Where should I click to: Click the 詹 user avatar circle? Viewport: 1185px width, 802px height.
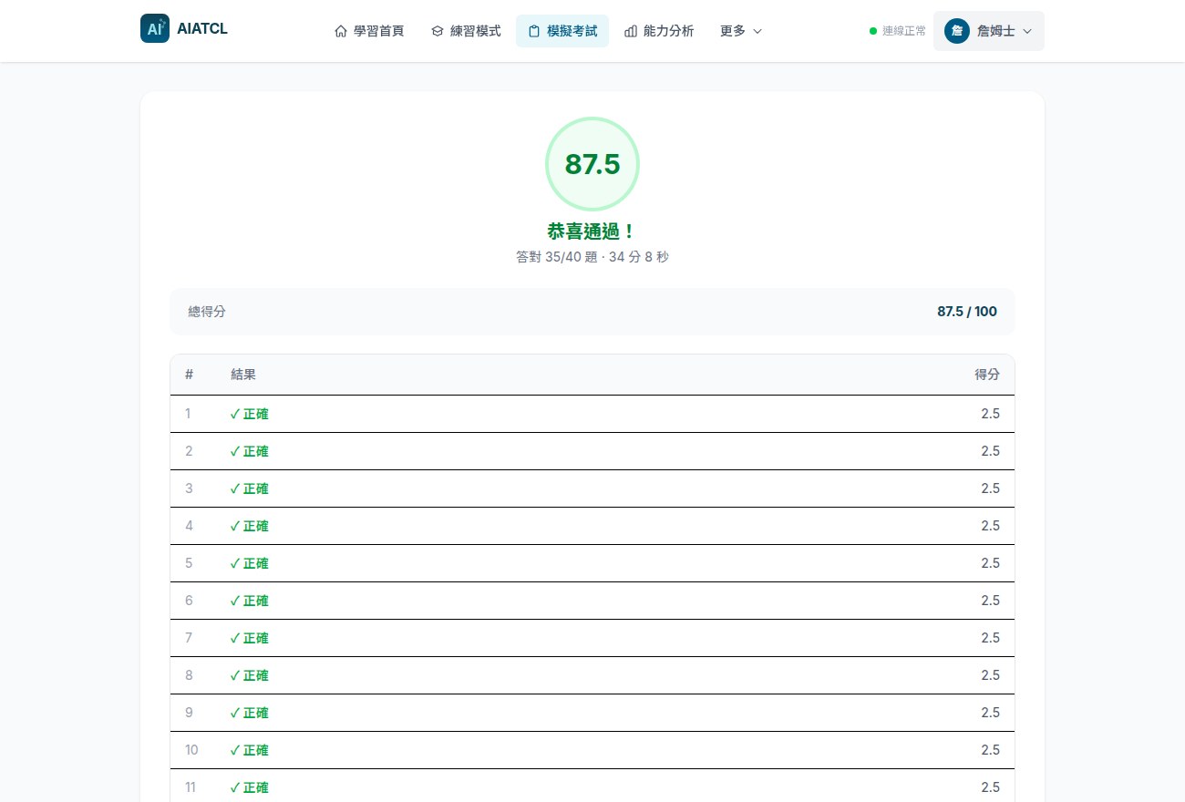click(x=957, y=31)
